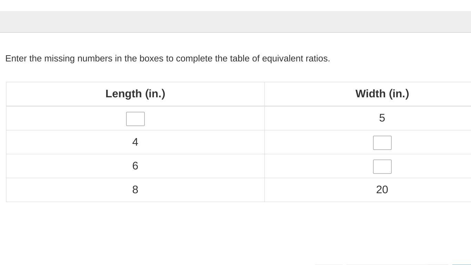Image resolution: width=471 pixels, height=265 pixels.
Task: Select the cell containing length 8
Action: [135, 190]
